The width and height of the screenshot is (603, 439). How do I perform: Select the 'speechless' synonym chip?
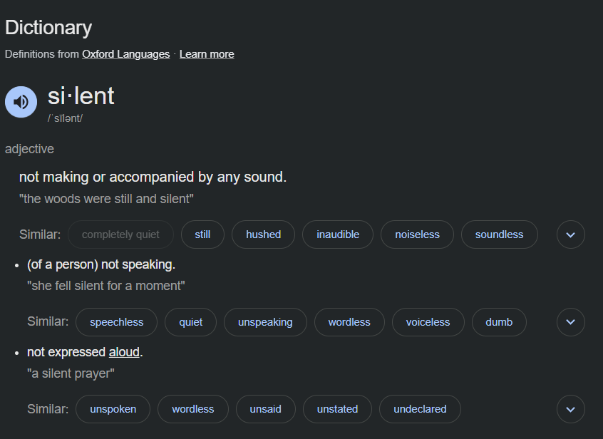[x=116, y=322]
